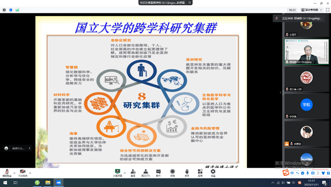The image size is (331, 187).
Task: Raise hand using the hand icon
Action: click(x=187, y=171)
